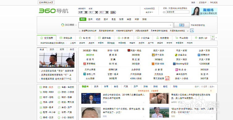The width and height of the screenshot is (233, 120).
Task: Click the pink Vipshop icon in the site grid
Action: 177,70
